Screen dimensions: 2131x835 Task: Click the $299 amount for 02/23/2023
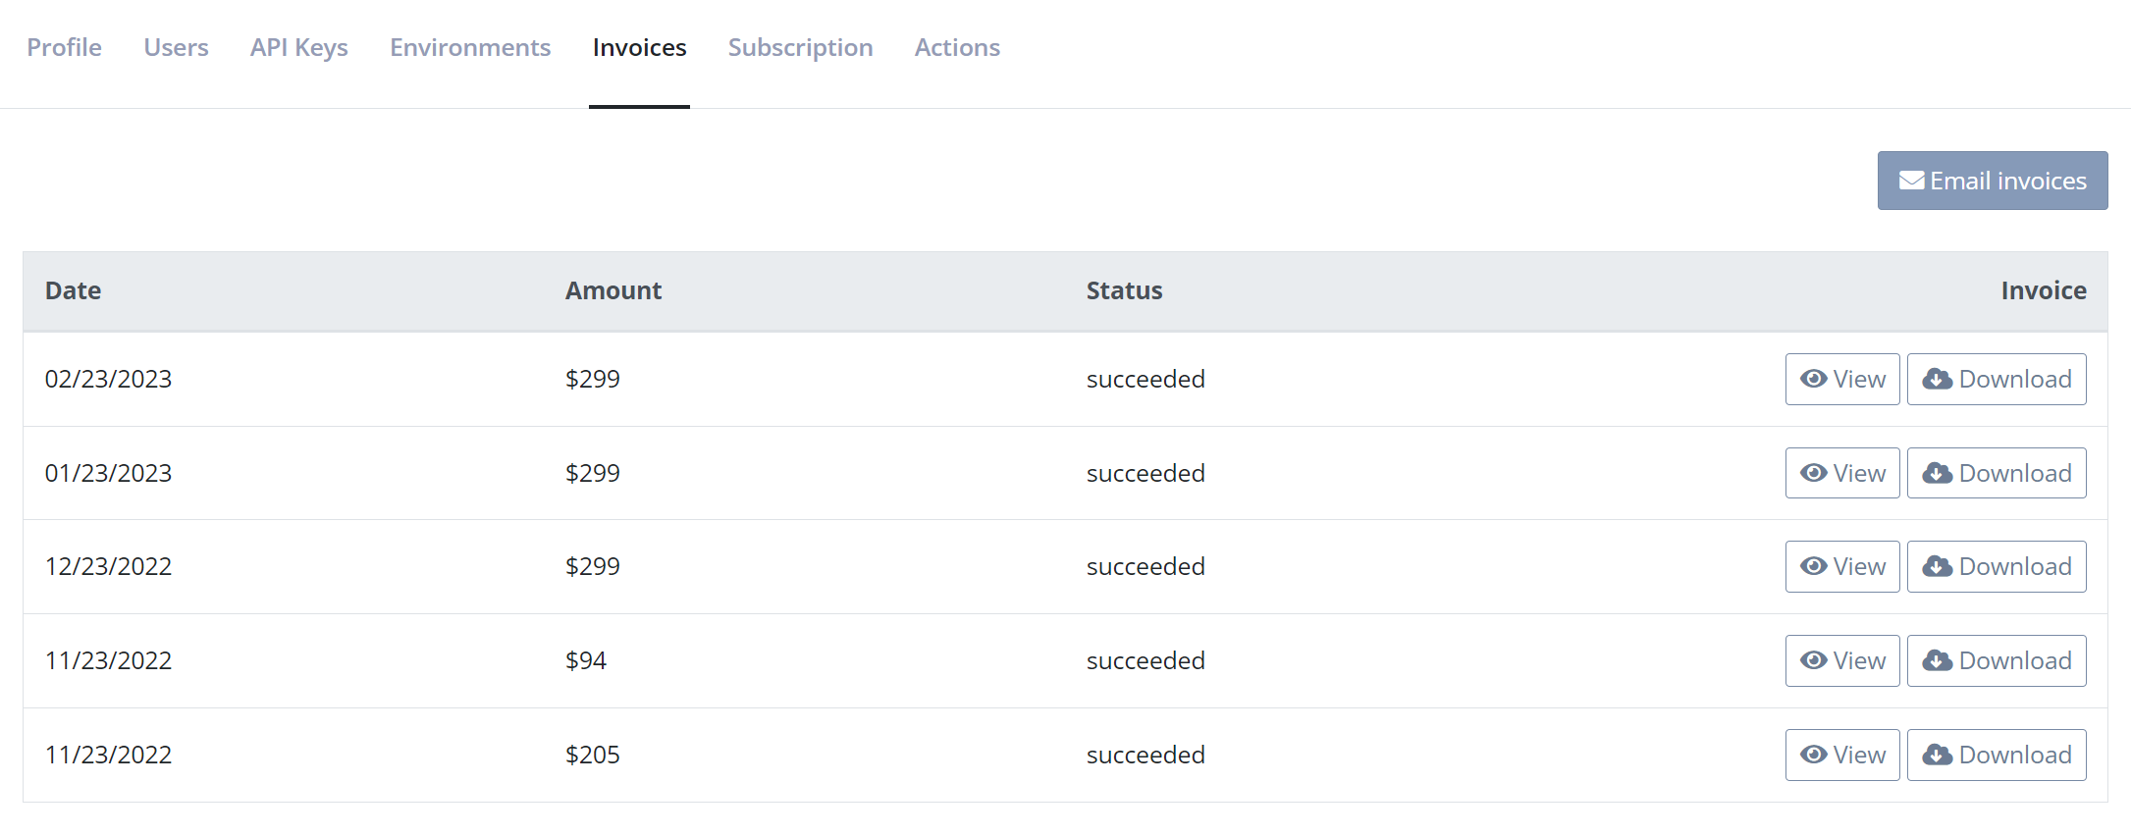pos(593,379)
